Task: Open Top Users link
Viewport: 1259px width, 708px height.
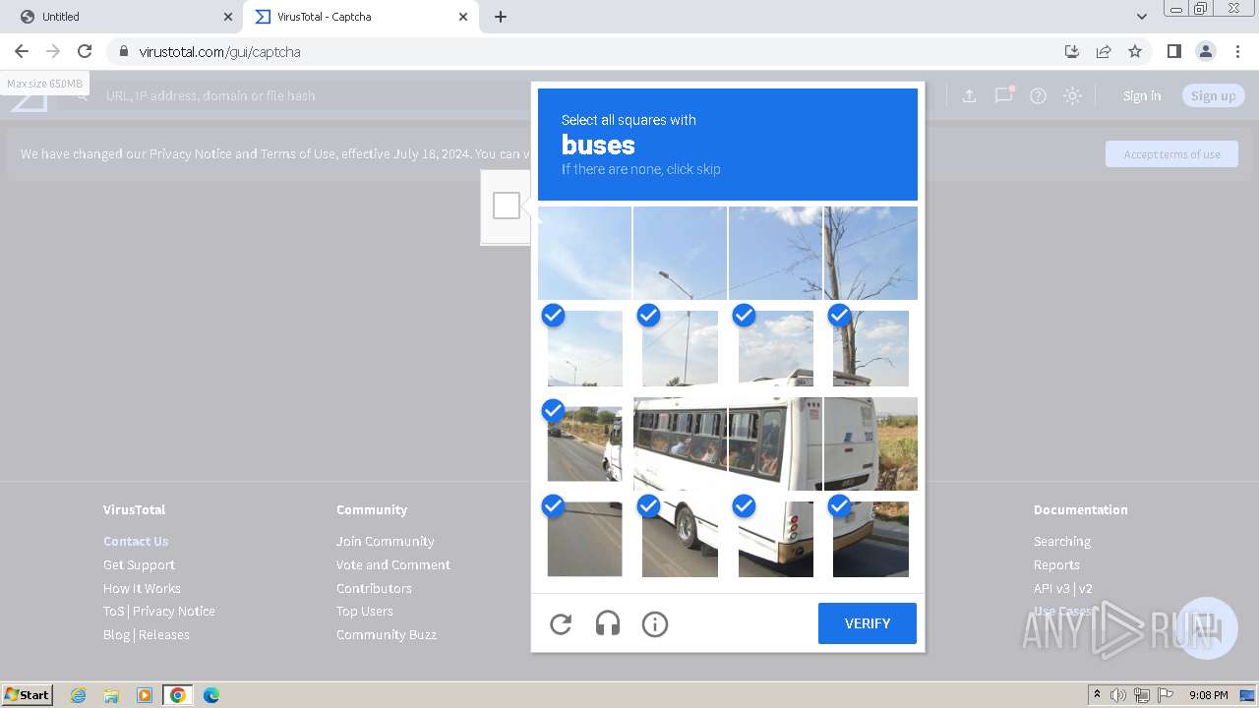Action: coord(364,611)
